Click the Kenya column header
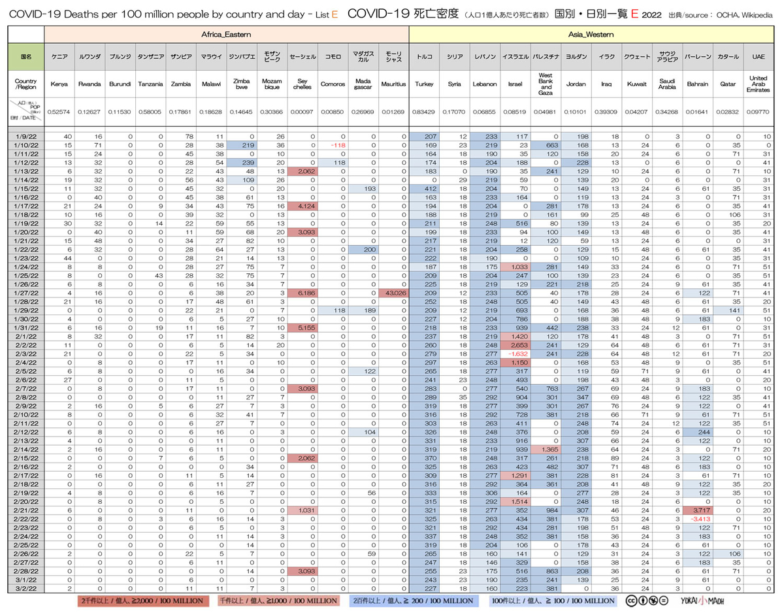784x613 pixels. [59, 84]
